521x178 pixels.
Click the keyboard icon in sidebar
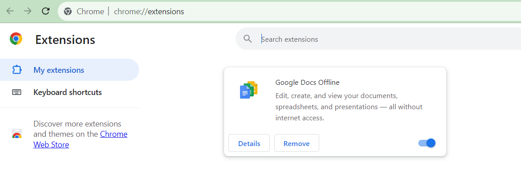coord(16,92)
